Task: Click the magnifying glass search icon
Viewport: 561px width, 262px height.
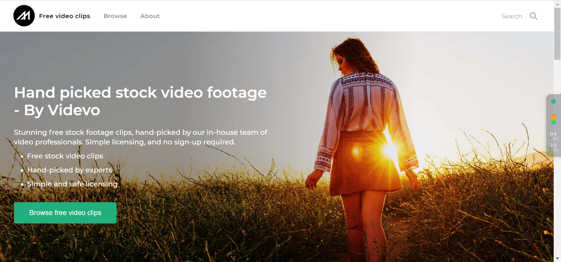Action: [x=534, y=16]
